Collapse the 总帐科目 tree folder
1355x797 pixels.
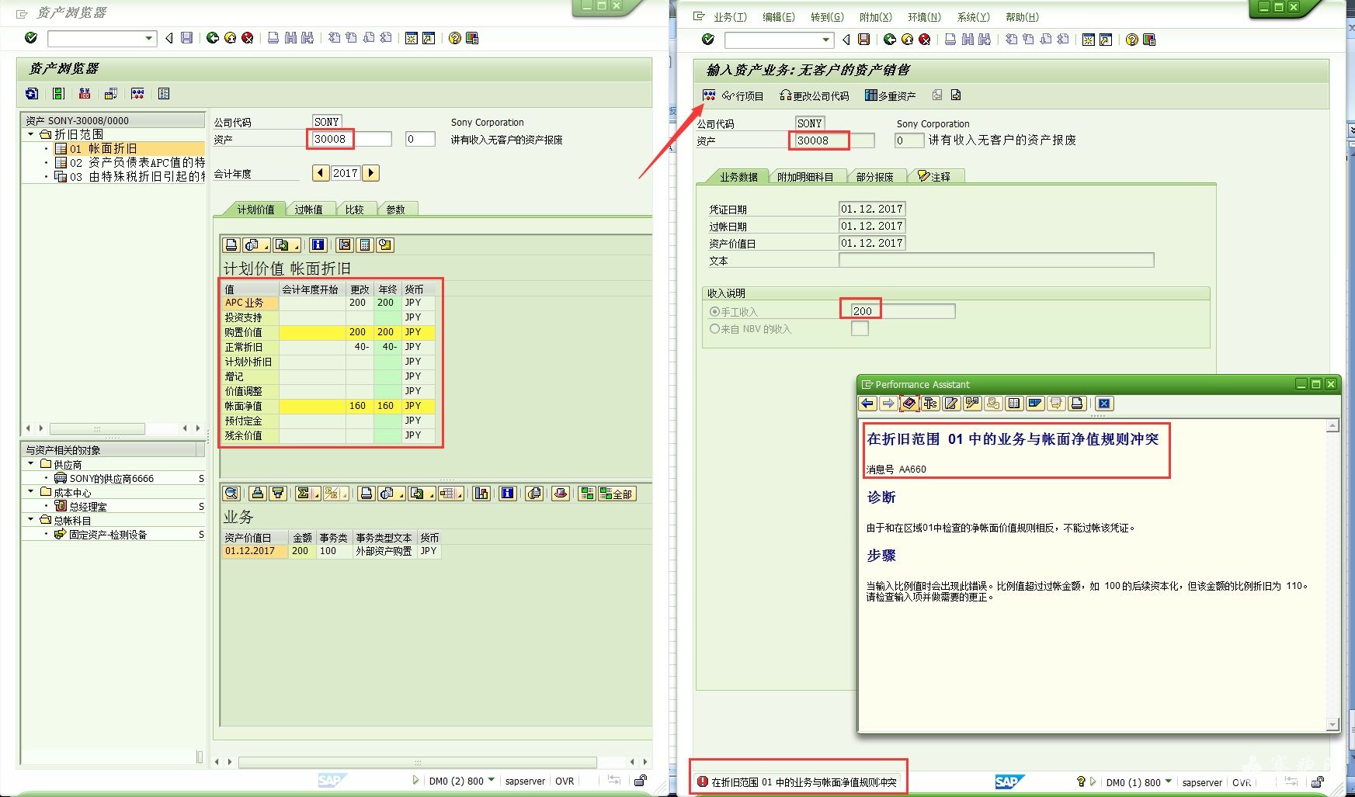pyautogui.click(x=30, y=520)
